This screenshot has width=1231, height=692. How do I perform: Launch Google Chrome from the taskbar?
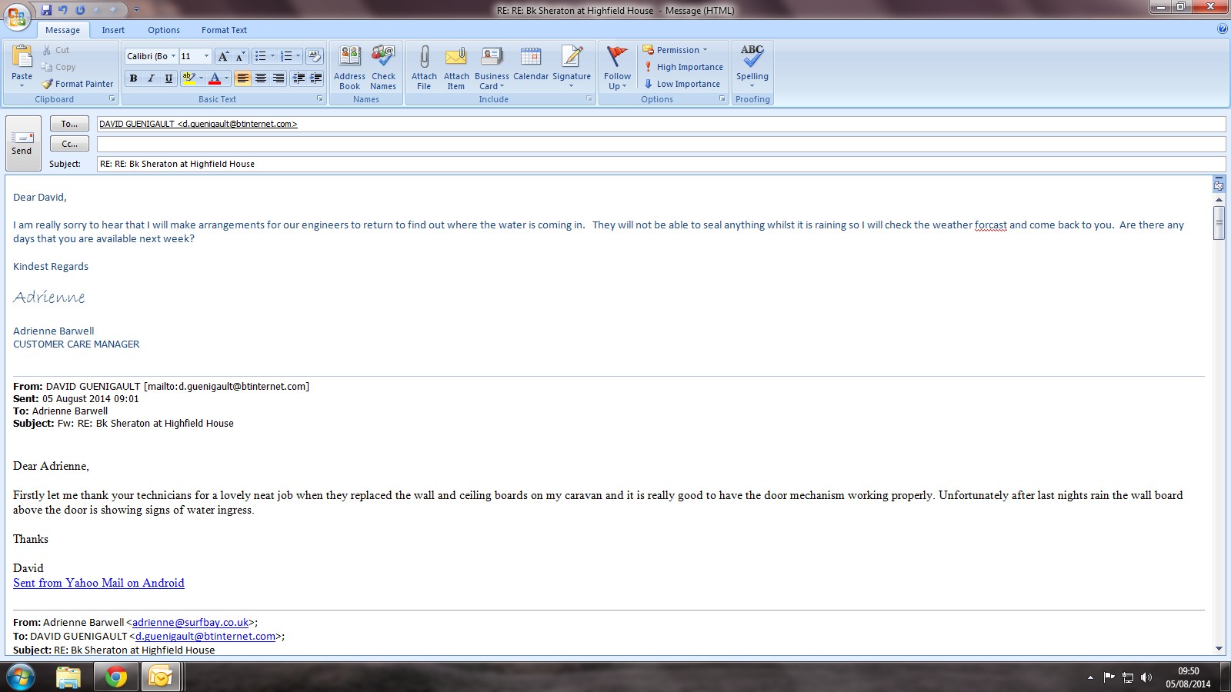(x=116, y=677)
